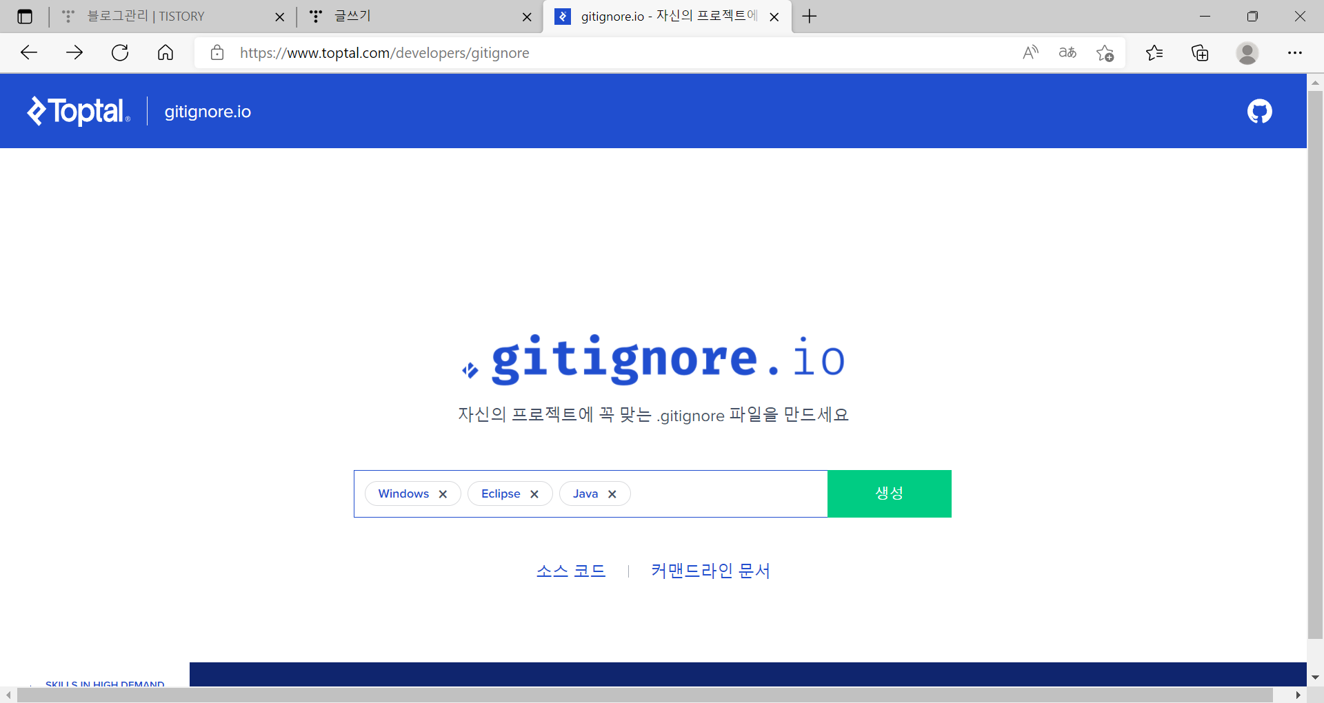Image resolution: width=1324 pixels, height=703 pixels.
Task: Click vertical scrollbar up arrow
Action: coord(1315,83)
